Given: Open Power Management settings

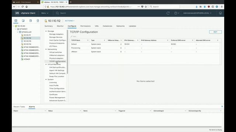Looking at the screenshot, I should point(57,98).
